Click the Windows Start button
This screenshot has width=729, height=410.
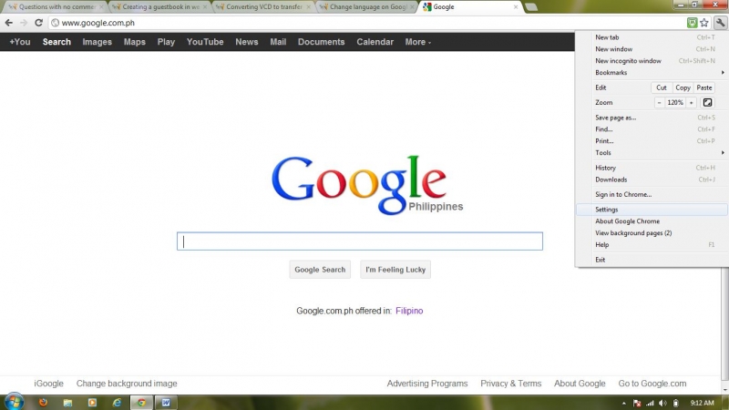click(x=14, y=402)
